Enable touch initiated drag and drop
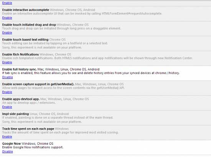Viewport: 211px width, 157px height. coord(7,33)
